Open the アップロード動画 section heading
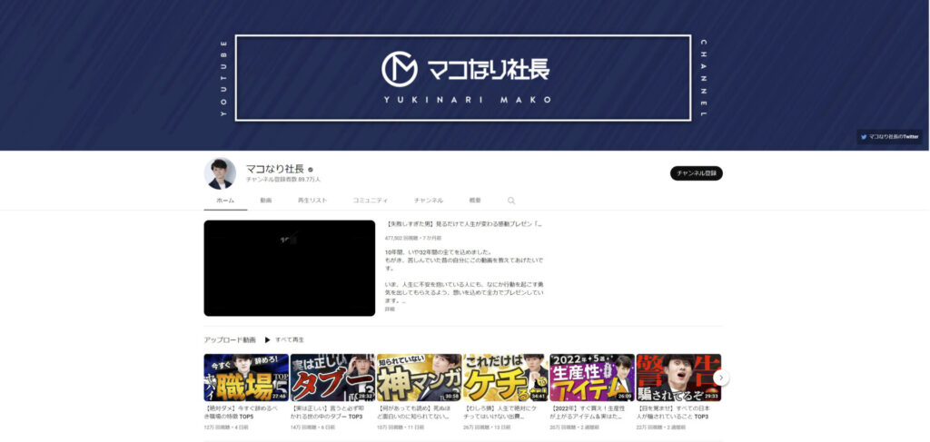 [230, 340]
